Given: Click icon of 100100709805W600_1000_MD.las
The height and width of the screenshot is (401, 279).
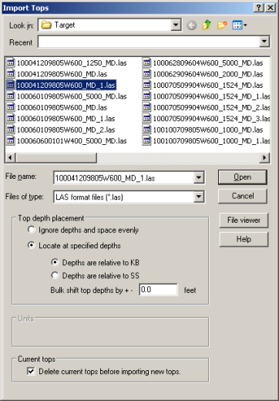Looking at the screenshot, I should 146,130.
